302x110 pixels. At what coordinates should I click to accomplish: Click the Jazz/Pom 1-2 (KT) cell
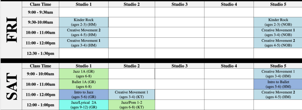tap(132, 105)
